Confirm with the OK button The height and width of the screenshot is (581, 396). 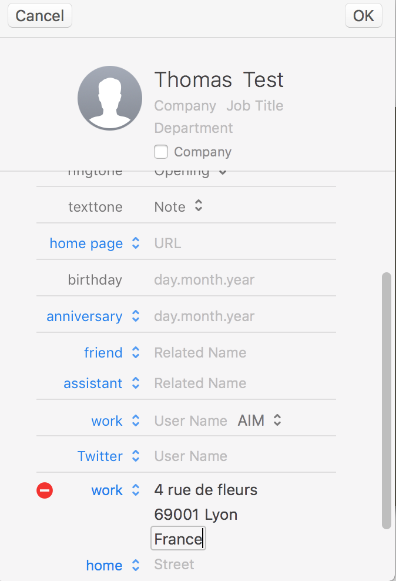click(363, 16)
